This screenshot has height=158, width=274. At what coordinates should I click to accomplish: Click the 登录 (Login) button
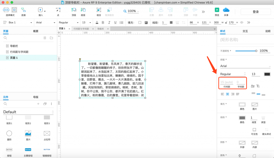pos(256,12)
